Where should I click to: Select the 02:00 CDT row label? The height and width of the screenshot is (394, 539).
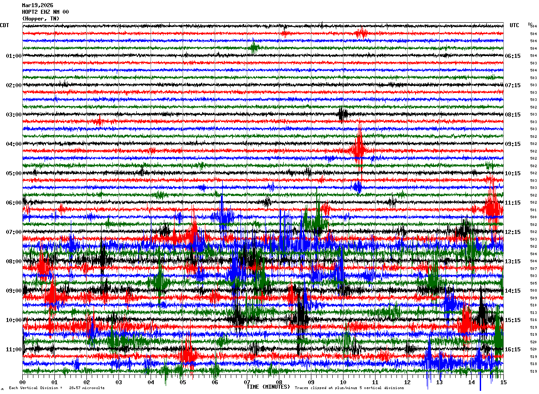[x=14, y=85]
